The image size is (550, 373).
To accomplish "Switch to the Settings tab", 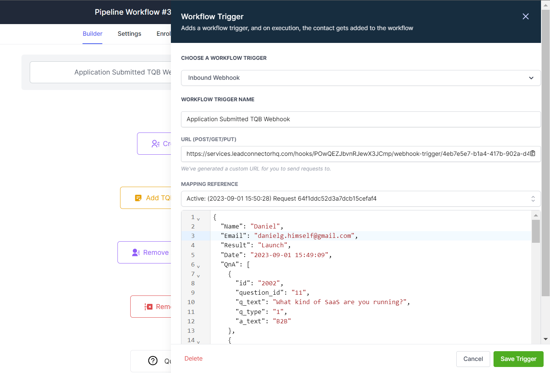I will tap(129, 33).
